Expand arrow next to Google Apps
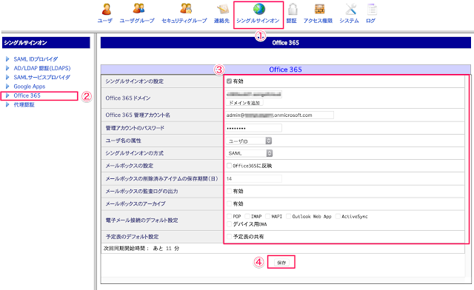Screen dimensions: 474x290 click(7, 86)
